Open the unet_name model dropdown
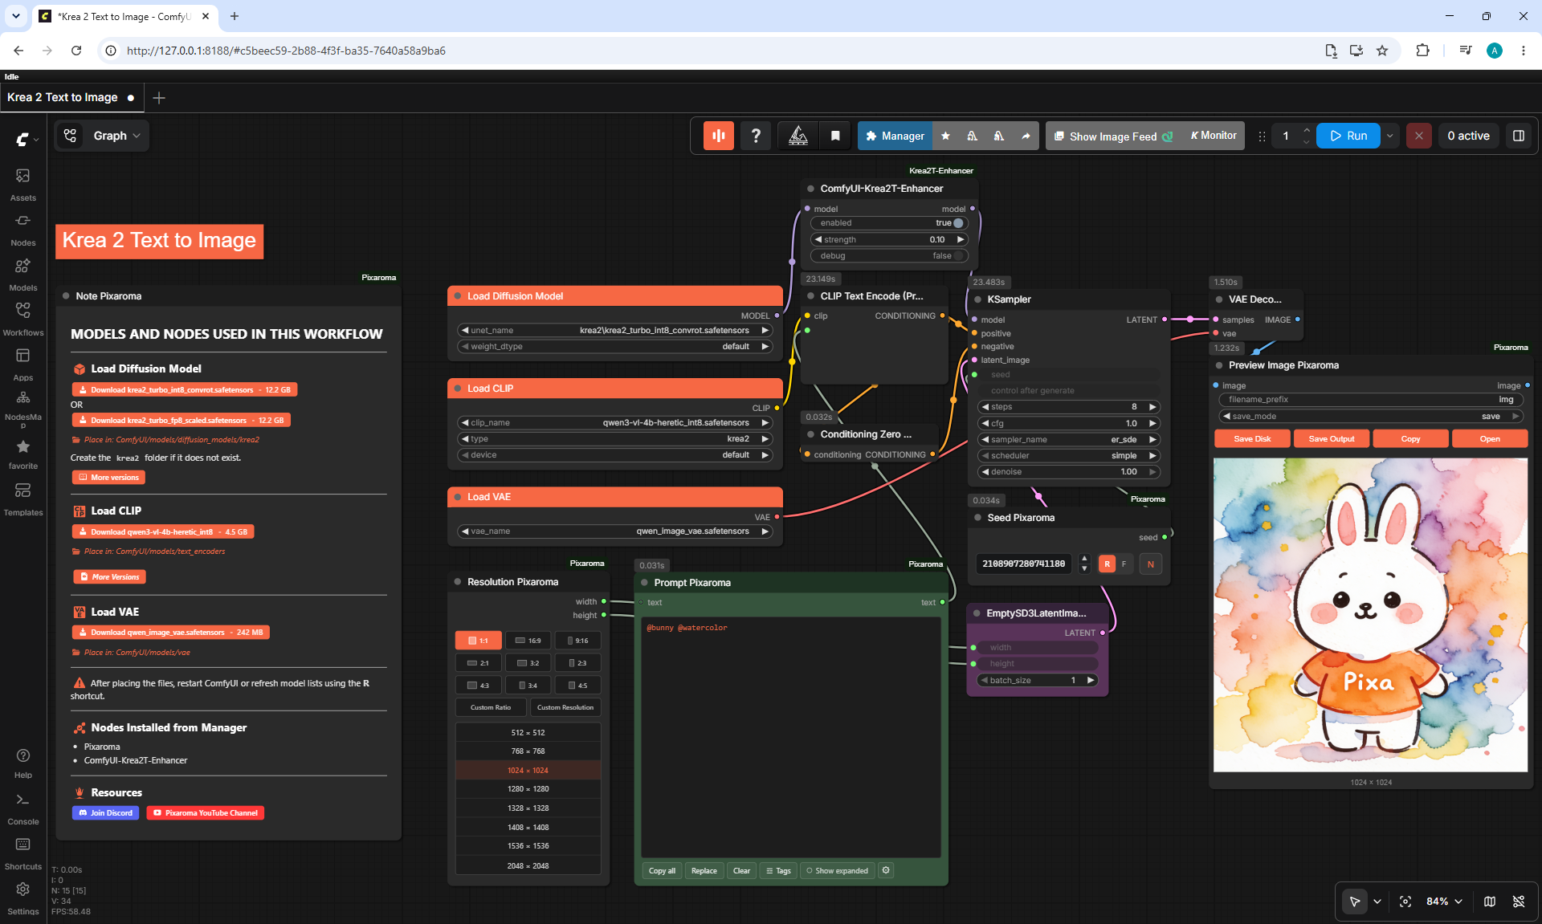 click(x=615, y=330)
